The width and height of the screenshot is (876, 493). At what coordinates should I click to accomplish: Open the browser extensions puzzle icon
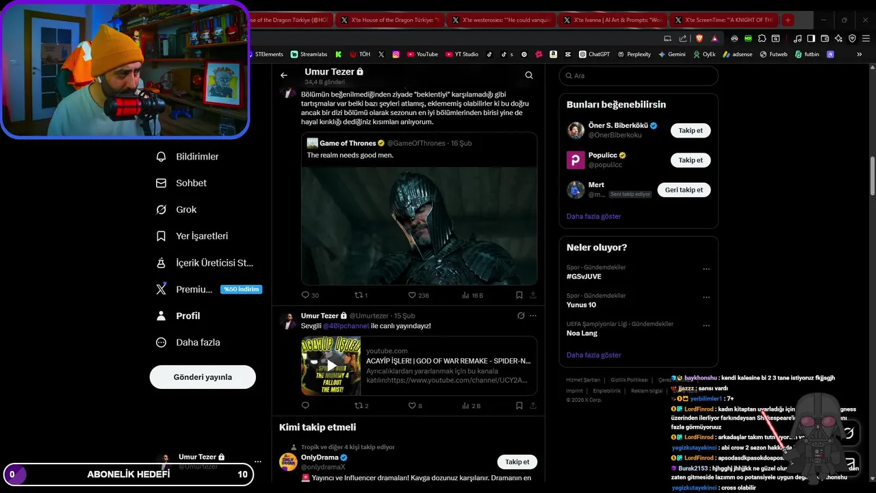(762, 38)
